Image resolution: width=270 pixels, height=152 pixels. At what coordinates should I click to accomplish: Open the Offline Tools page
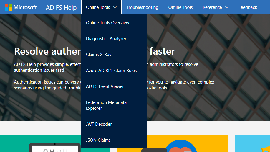pyautogui.click(x=180, y=7)
